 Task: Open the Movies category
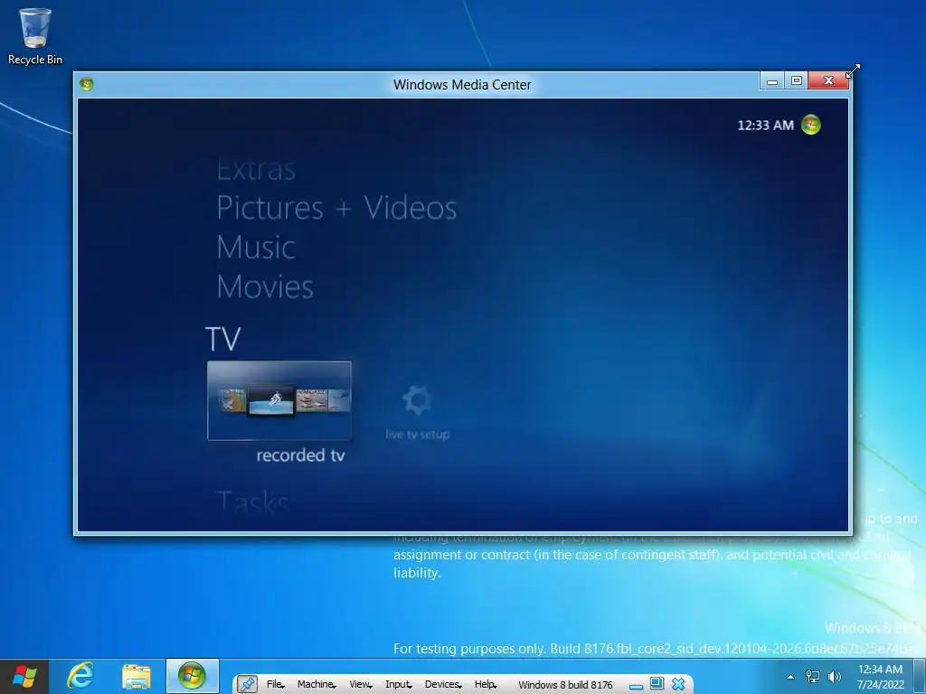click(x=265, y=286)
